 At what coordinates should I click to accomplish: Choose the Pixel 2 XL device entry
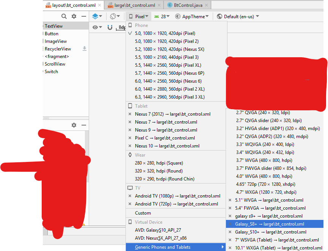click(x=176, y=89)
